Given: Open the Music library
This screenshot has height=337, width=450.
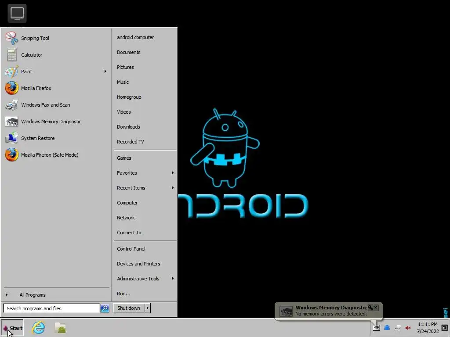Looking at the screenshot, I should 123,82.
